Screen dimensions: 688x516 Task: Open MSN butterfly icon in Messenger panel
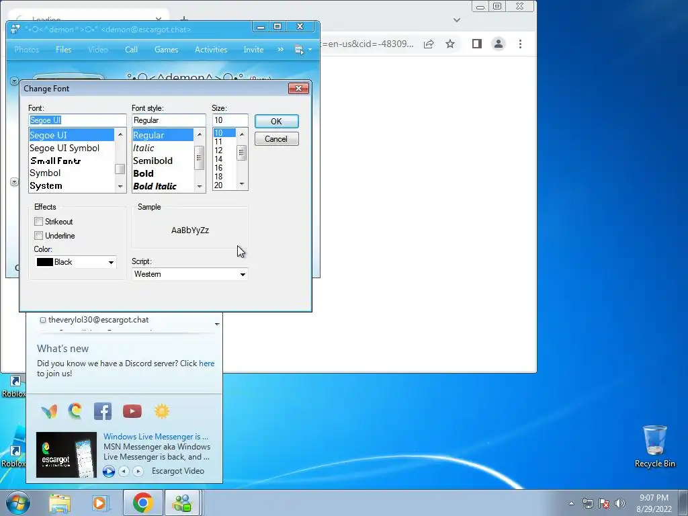click(x=49, y=411)
